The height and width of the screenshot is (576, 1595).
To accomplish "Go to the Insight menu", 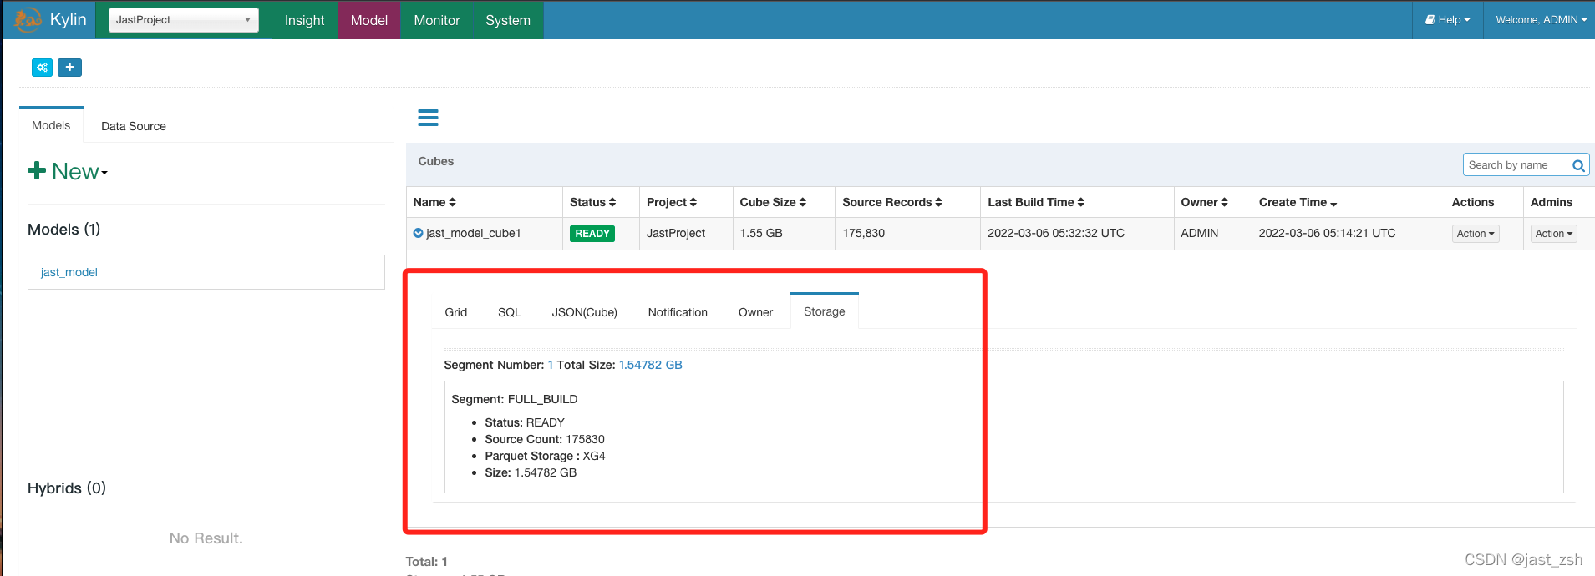I will (x=304, y=20).
